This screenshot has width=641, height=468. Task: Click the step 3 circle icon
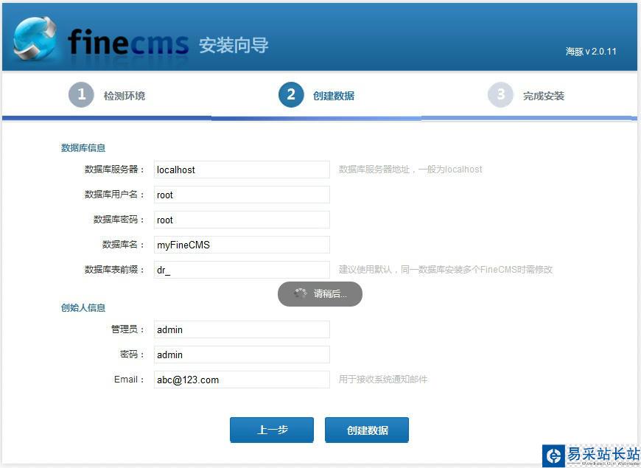(500, 95)
